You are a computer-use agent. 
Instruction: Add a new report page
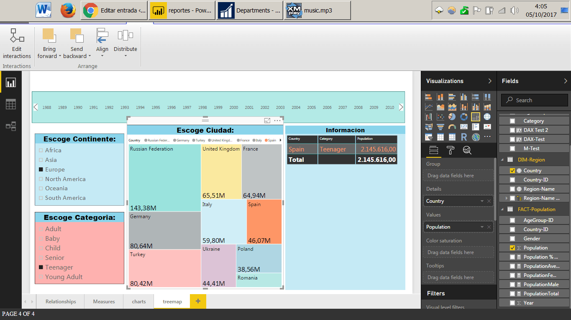tap(198, 301)
